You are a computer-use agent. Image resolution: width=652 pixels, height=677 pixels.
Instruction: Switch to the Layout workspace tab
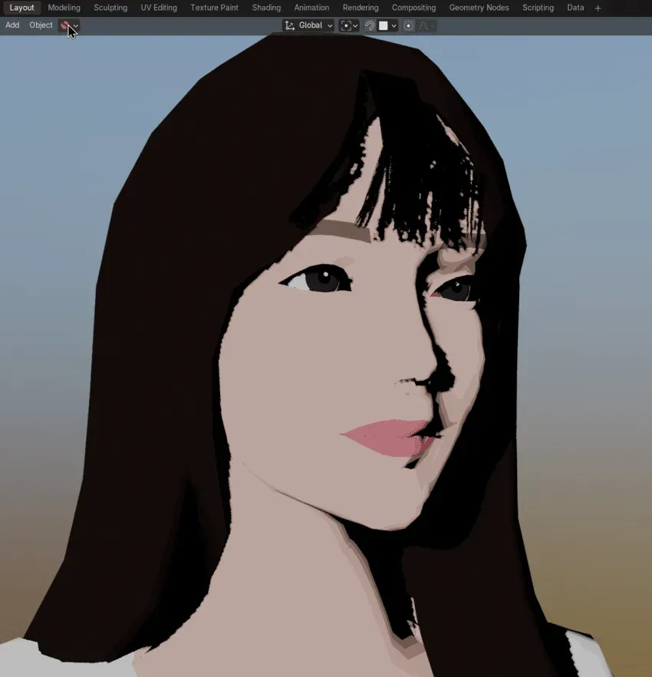(x=21, y=8)
